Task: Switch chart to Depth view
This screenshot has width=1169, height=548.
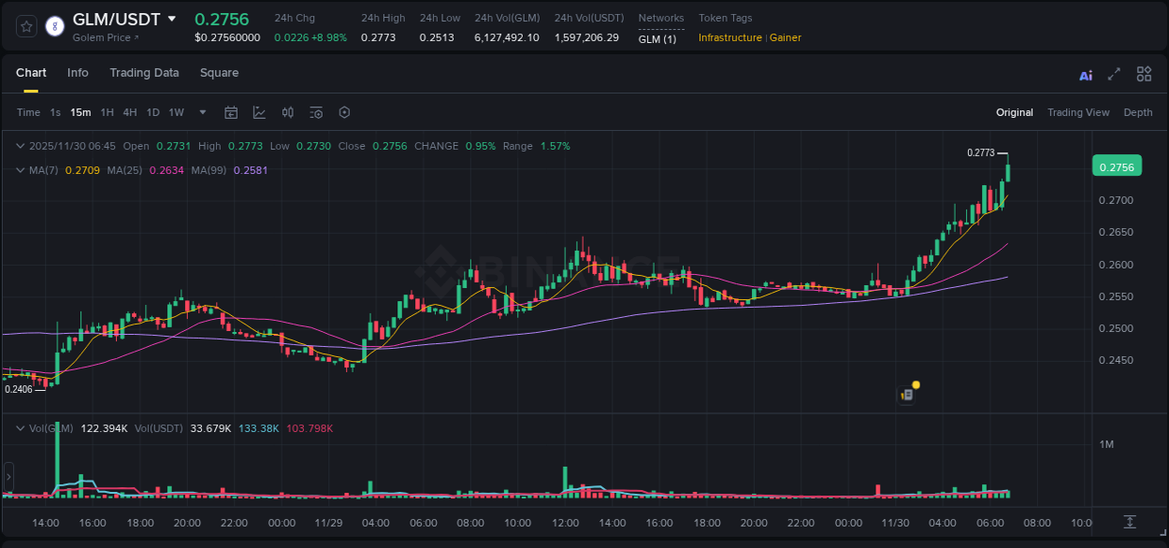Action: point(1137,112)
